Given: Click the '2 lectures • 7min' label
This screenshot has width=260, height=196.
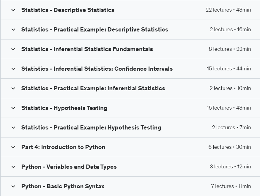Looking at the screenshot, I should pyautogui.click(x=231, y=128).
